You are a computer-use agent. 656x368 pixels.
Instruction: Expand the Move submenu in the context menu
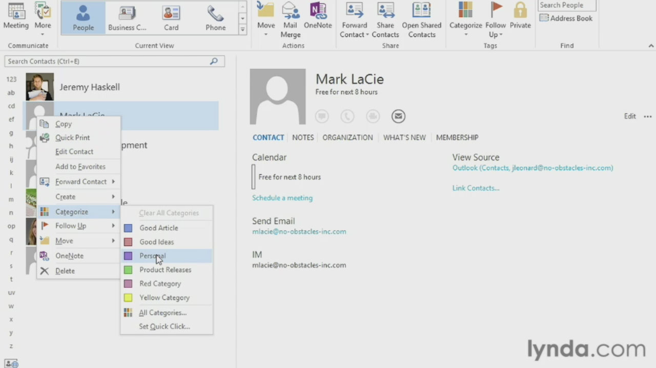tap(79, 241)
